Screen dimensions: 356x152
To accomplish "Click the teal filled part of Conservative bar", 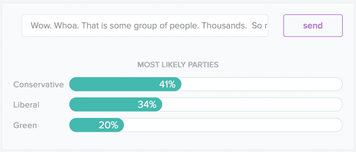I will pos(111,85).
